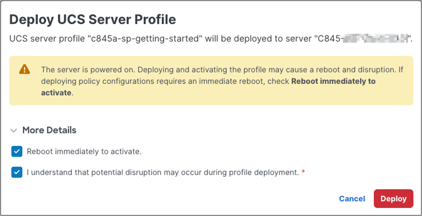Toggle the potential disruption acknowledgment checkbox
The image size is (422, 216).
click(17, 173)
